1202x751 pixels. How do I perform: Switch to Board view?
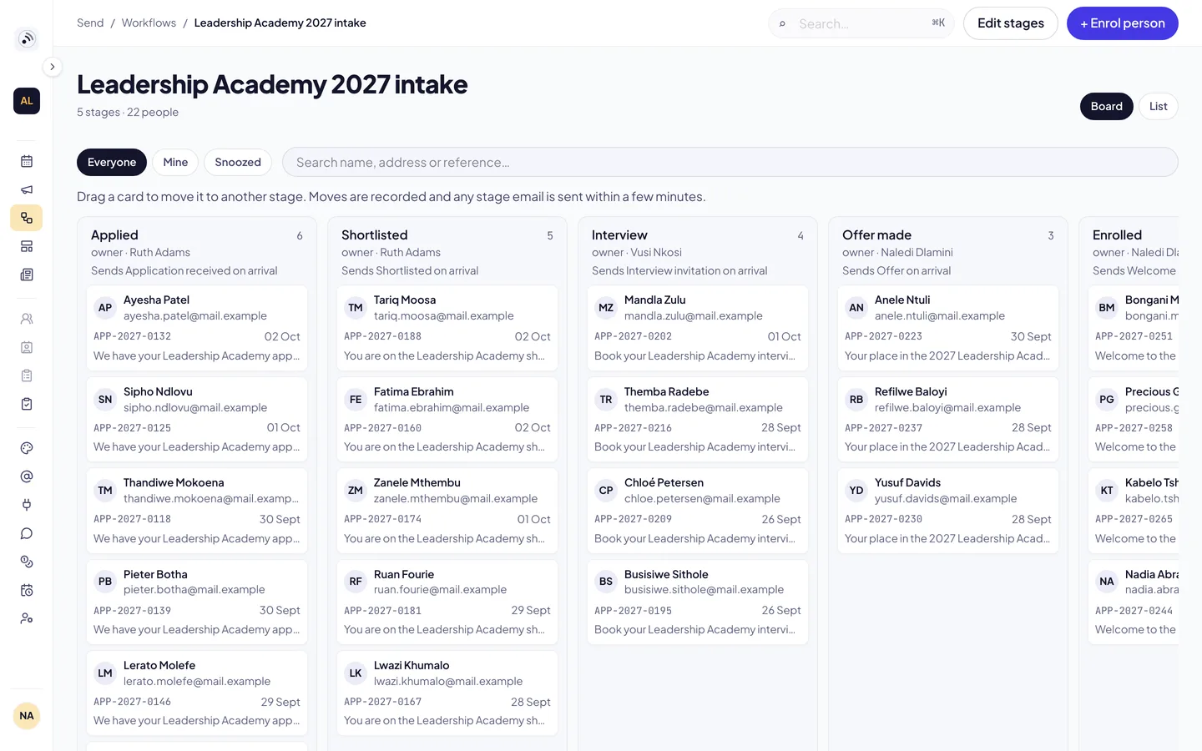click(x=1106, y=106)
